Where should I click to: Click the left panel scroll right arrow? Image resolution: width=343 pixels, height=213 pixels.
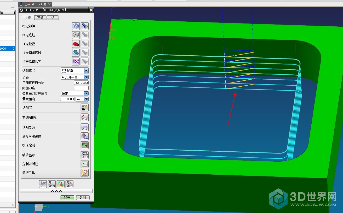pos(13,205)
